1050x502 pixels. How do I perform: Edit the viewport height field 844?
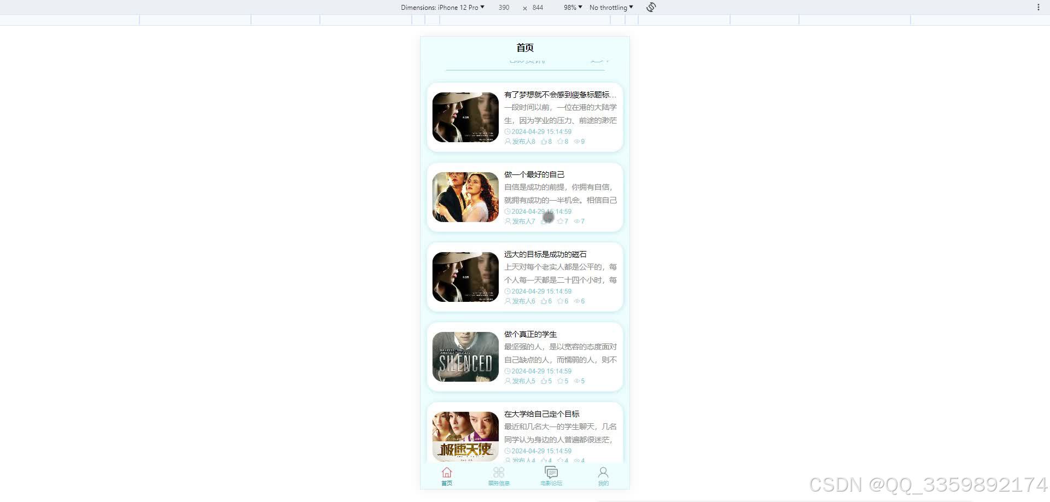point(538,8)
